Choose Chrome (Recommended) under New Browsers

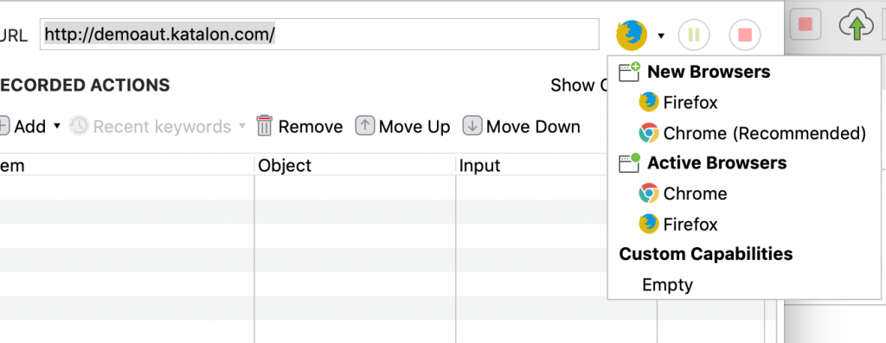[752, 133]
